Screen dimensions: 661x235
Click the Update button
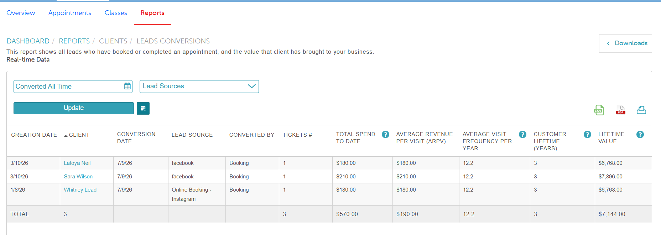tap(74, 108)
